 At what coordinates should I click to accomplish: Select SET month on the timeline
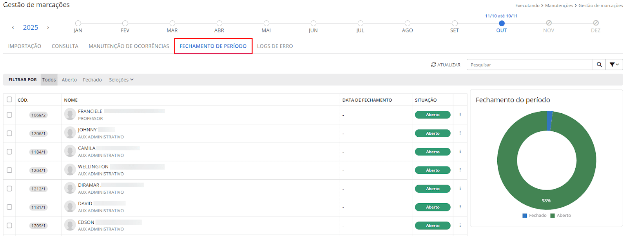pyautogui.click(x=455, y=23)
